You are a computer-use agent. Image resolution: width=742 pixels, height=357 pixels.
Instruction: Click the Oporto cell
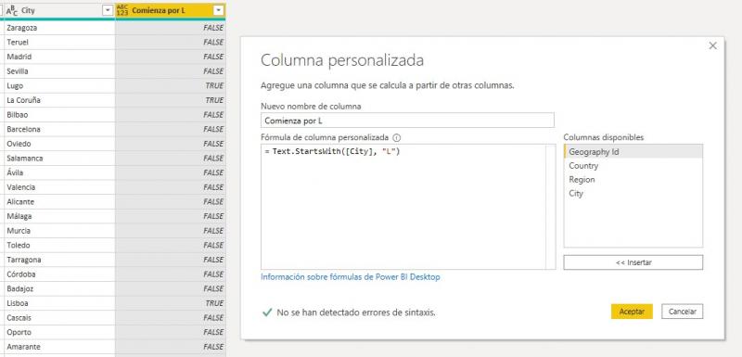pos(59,332)
